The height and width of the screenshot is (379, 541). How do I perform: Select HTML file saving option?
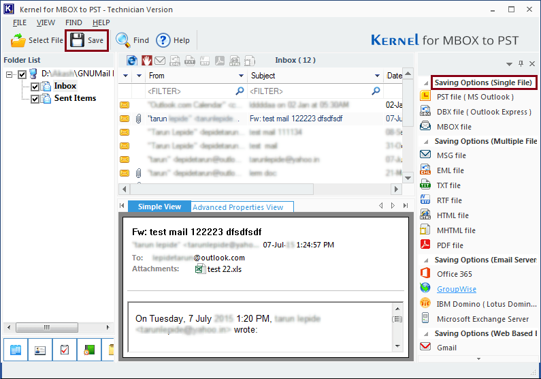click(453, 215)
